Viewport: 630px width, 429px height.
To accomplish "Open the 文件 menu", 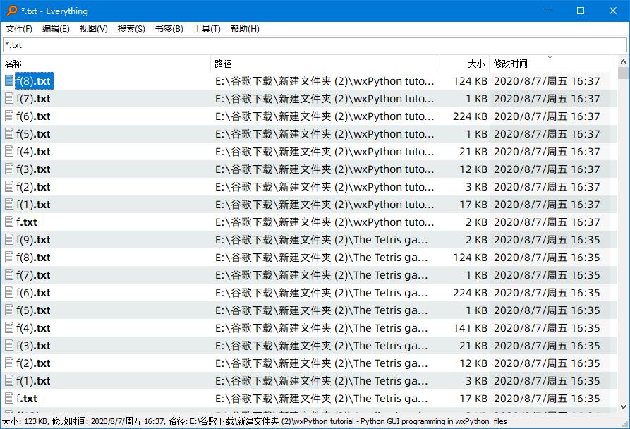I will 18,28.
